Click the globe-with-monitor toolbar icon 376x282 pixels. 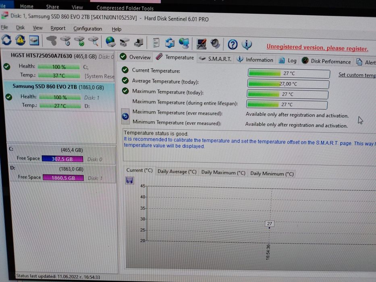tap(184, 44)
